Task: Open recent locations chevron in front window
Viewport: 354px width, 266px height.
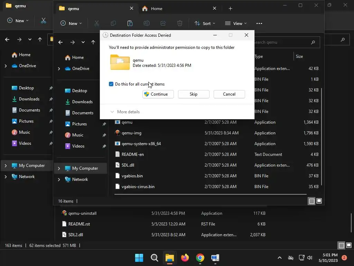Action: [83, 42]
